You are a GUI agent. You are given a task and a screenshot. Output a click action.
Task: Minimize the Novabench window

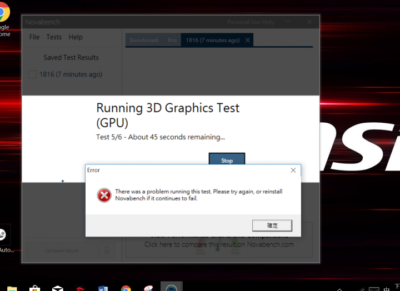point(288,22)
